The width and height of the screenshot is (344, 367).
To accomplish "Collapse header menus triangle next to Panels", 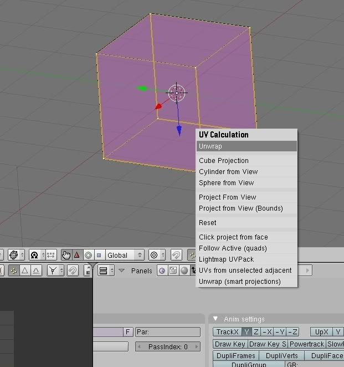I will click(121, 271).
